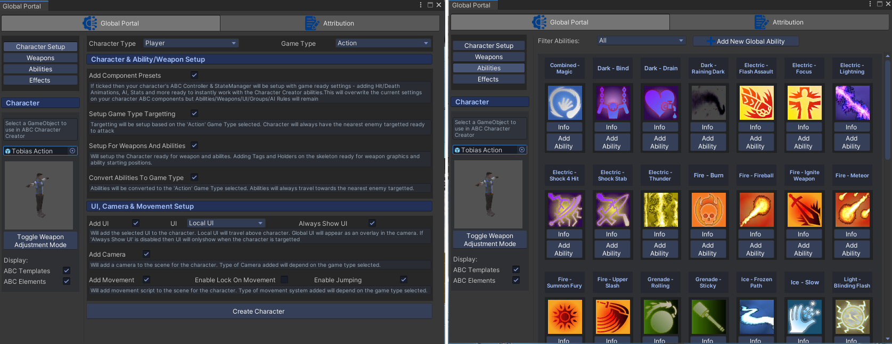892x344 pixels.
Task: Click Add Ability under Fire Meteor
Action: (x=852, y=249)
